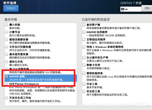
Task: Choose 文件及打印服务器 radio option
Action: click(7, 47)
